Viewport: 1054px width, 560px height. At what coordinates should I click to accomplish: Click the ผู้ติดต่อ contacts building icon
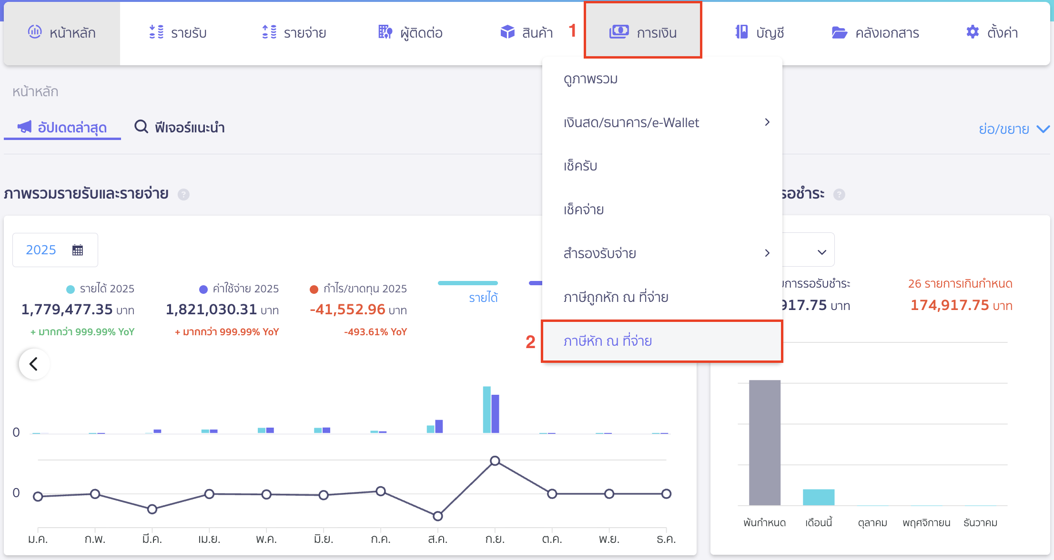coord(385,32)
